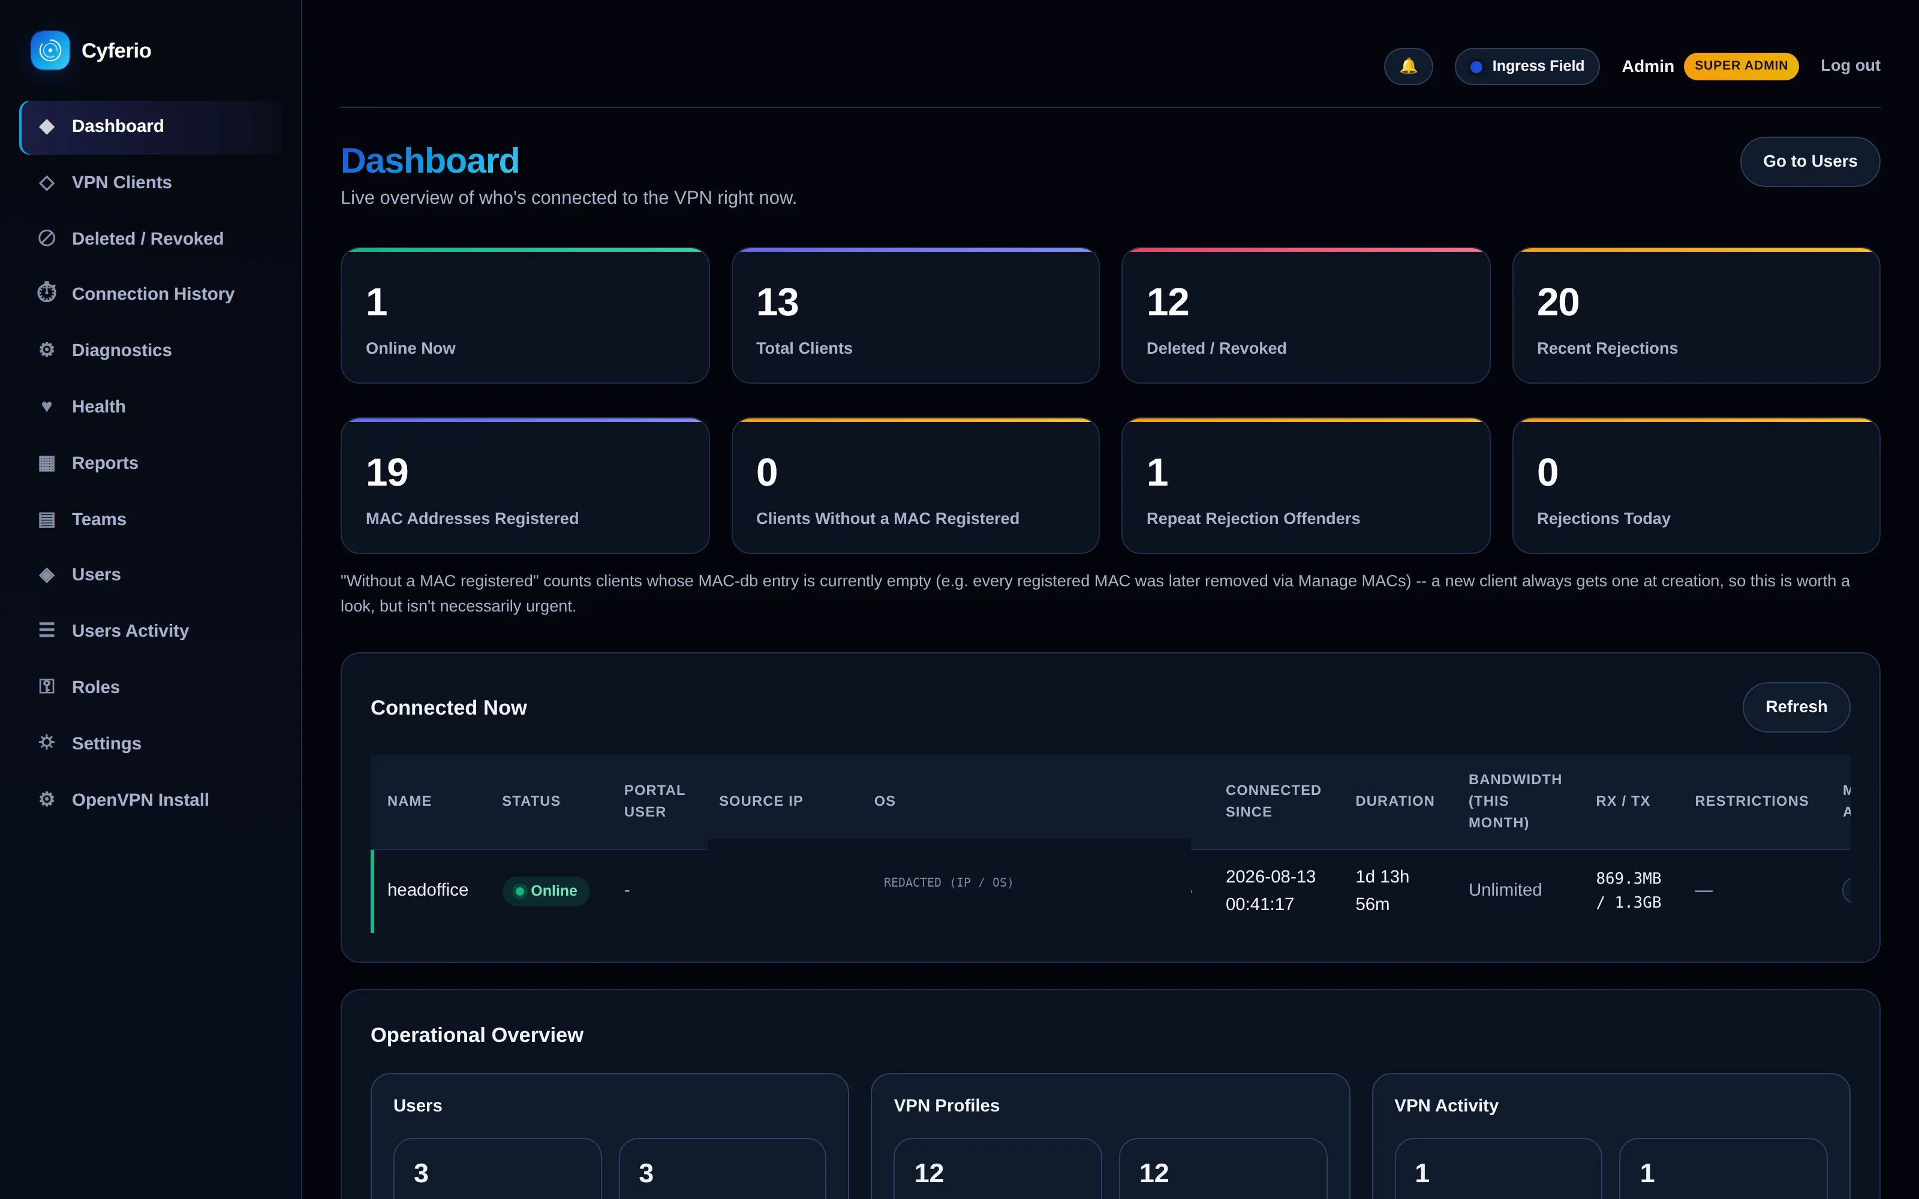1919x1199 pixels.
Task: Click the Unlimited bandwidth value
Action: pyautogui.click(x=1505, y=890)
